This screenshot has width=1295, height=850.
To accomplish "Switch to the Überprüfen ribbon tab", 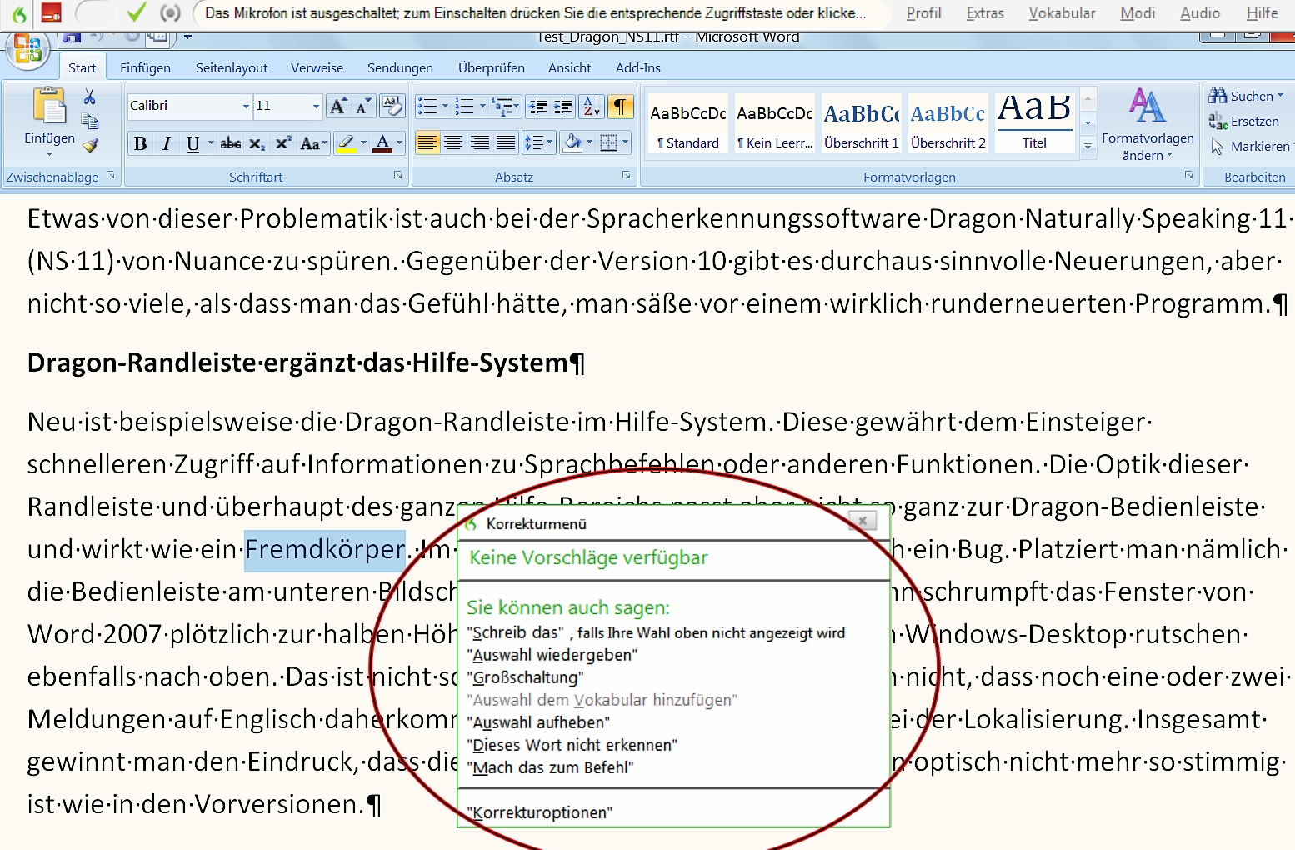I will (492, 68).
